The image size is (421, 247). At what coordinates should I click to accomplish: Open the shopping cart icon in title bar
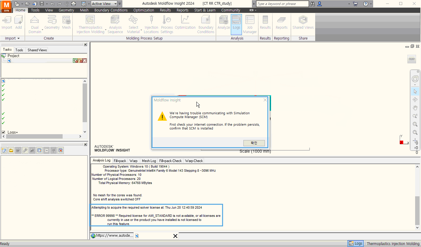click(355, 4)
